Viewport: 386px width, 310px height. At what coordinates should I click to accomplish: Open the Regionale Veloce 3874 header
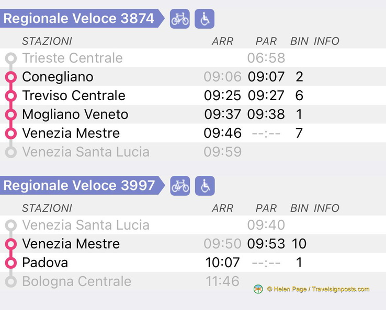pos(80,19)
